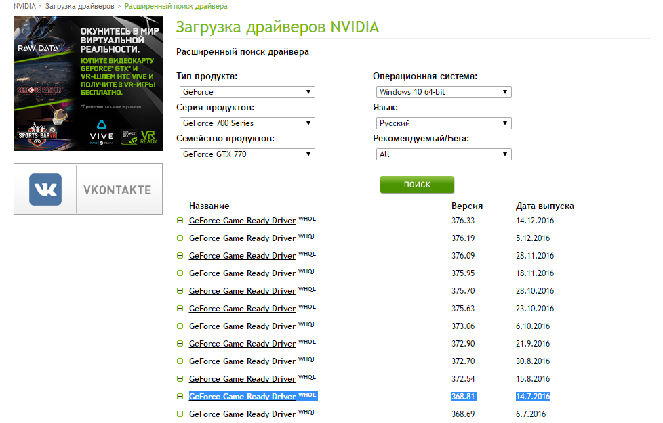Click the Название column header

[209, 206]
